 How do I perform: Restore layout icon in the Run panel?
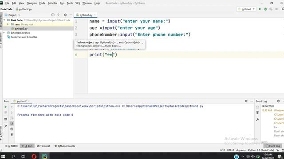coord(6,119)
